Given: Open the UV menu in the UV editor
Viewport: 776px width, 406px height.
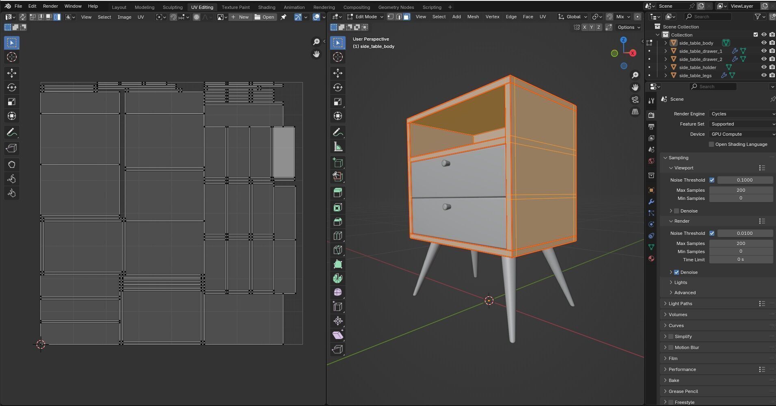Looking at the screenshot, I should click(x=141, y=17).
